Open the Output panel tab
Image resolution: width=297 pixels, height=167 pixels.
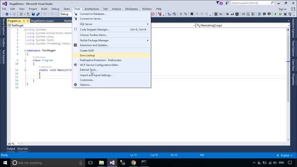point(11,149)
